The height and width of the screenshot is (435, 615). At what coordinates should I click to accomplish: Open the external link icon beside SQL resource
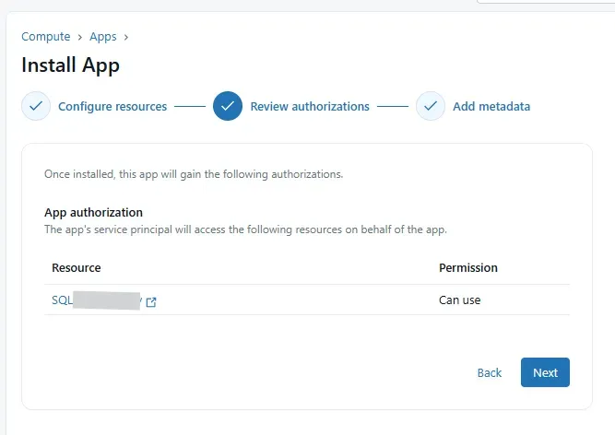(x=151, y=301)
